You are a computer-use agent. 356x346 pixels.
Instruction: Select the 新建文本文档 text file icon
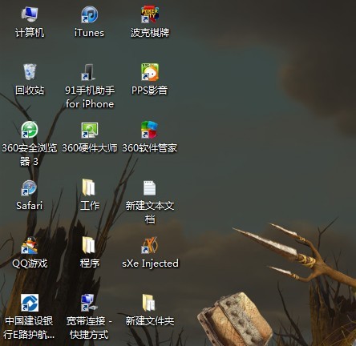pos(149,188)
